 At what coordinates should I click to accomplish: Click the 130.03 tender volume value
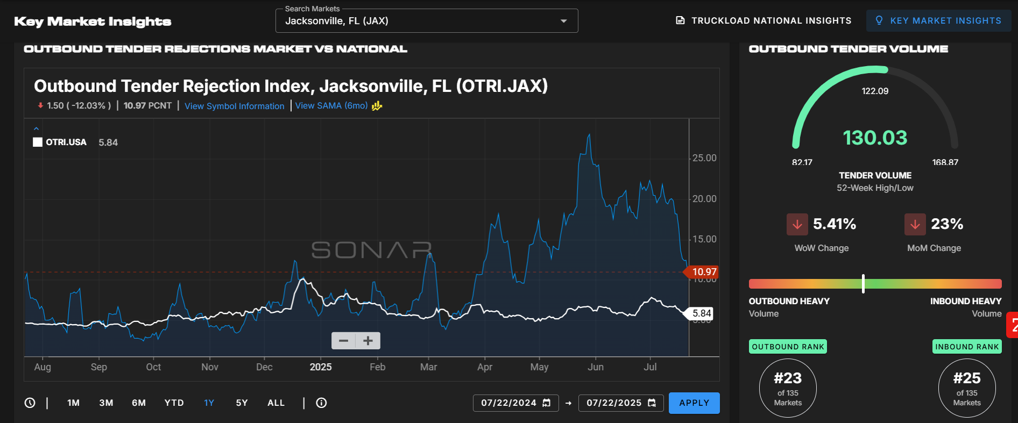point(875,138)
